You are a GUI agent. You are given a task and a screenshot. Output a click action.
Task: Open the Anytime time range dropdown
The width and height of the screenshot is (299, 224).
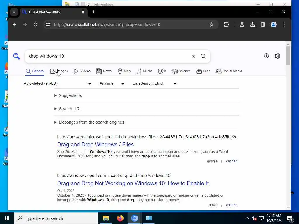click(112, 83)
